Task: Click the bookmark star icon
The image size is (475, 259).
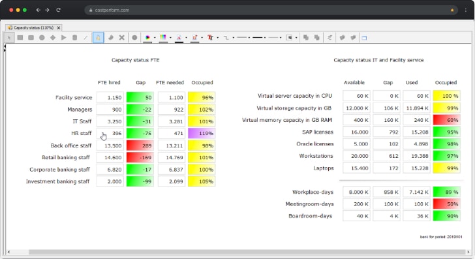Action: click(452, 10)
